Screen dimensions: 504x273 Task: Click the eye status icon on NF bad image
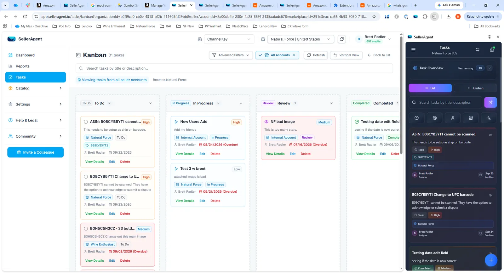(266, 122)
